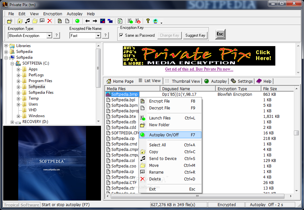Open the Encryption menu
The image size is (304, 210).
pos(53,14)
